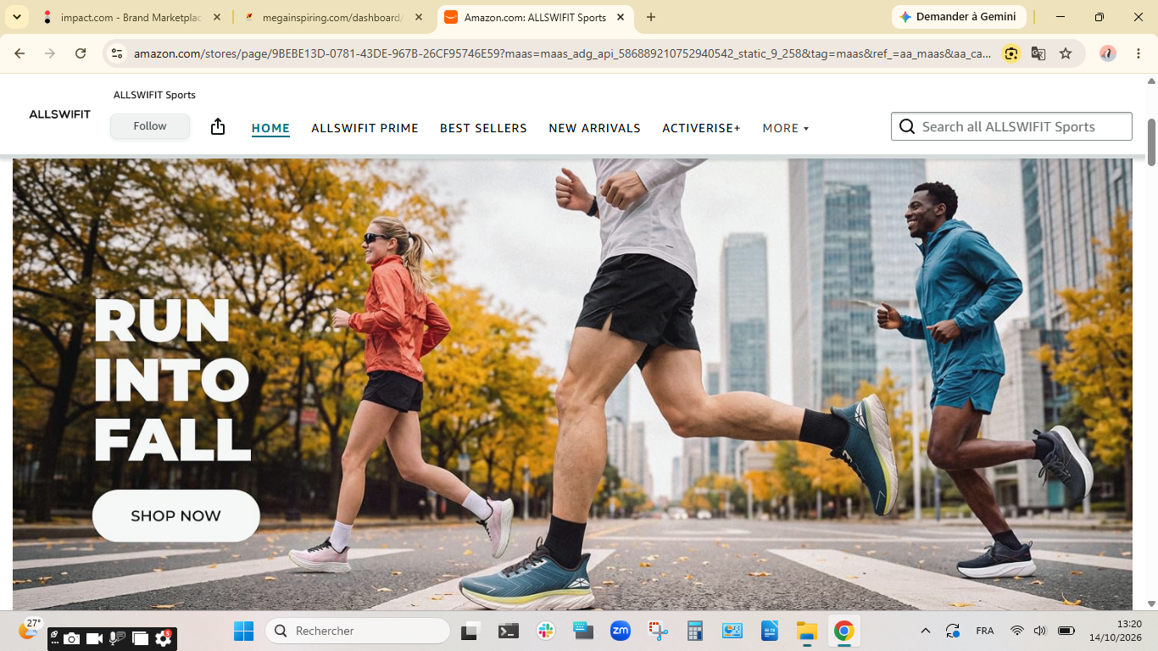Focus the Search all ALLSWIFIT Sports field
The image size is (1158, 651).
click(x=1011, y=126)
